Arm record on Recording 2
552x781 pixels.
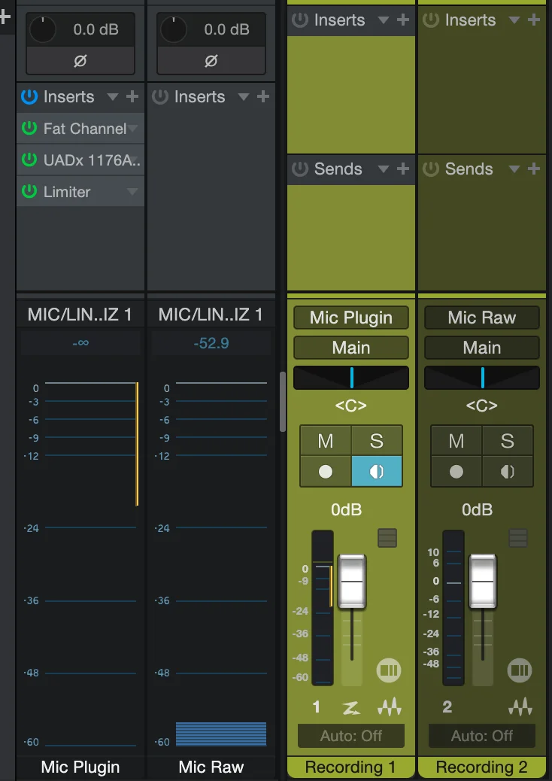pos(456,471)
